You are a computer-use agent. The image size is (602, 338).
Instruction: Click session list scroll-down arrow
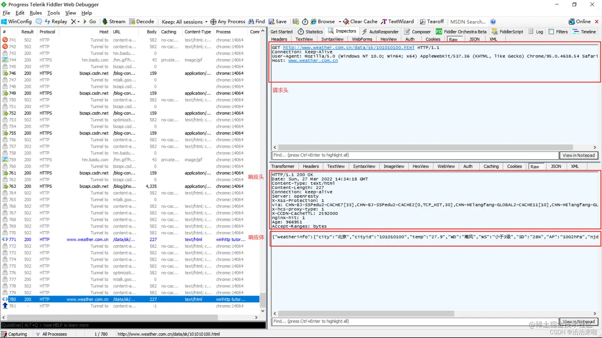coord(263,311)
